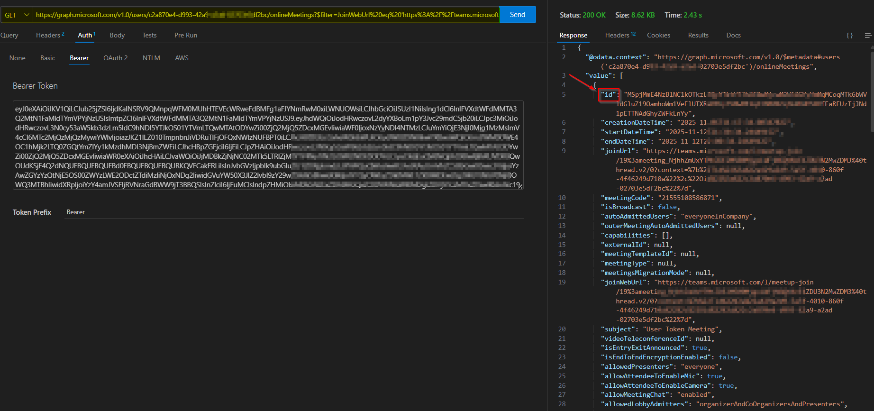Click the Token Prefix label

click(32, 212)
